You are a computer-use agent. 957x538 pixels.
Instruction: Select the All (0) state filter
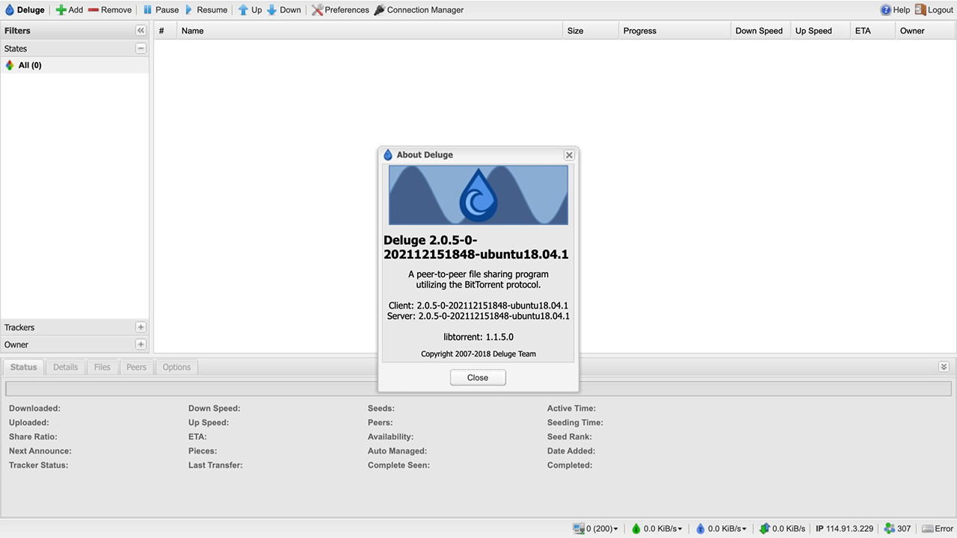point(30,65)
